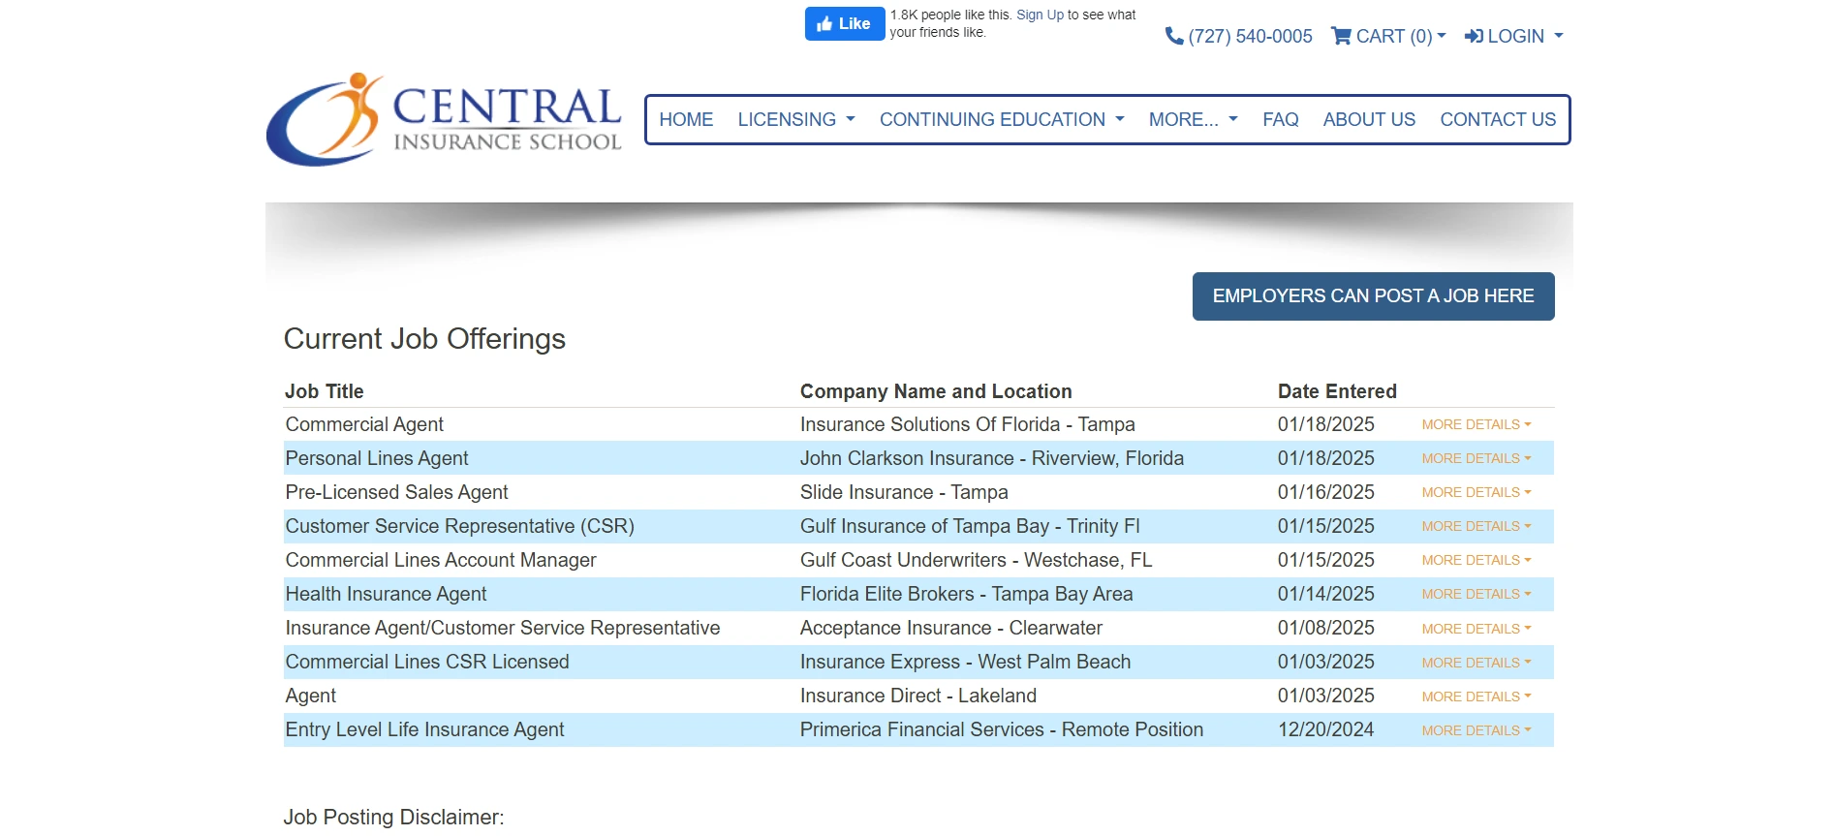1834x836 pixels.
Task: Navigate to ABOUT US
Action: pyautogui.click(x=1369, y=119)
